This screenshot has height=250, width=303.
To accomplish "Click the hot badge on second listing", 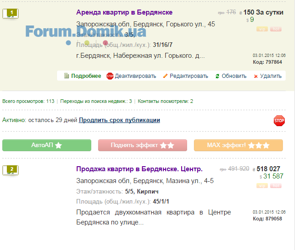I will (276, 186).
